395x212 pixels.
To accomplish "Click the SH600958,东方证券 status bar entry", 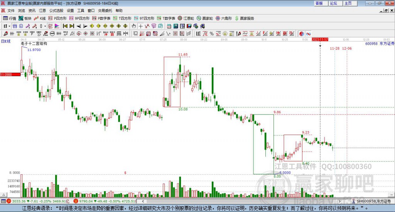I will point(373,201).
